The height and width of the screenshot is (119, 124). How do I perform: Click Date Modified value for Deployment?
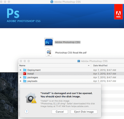104,70
